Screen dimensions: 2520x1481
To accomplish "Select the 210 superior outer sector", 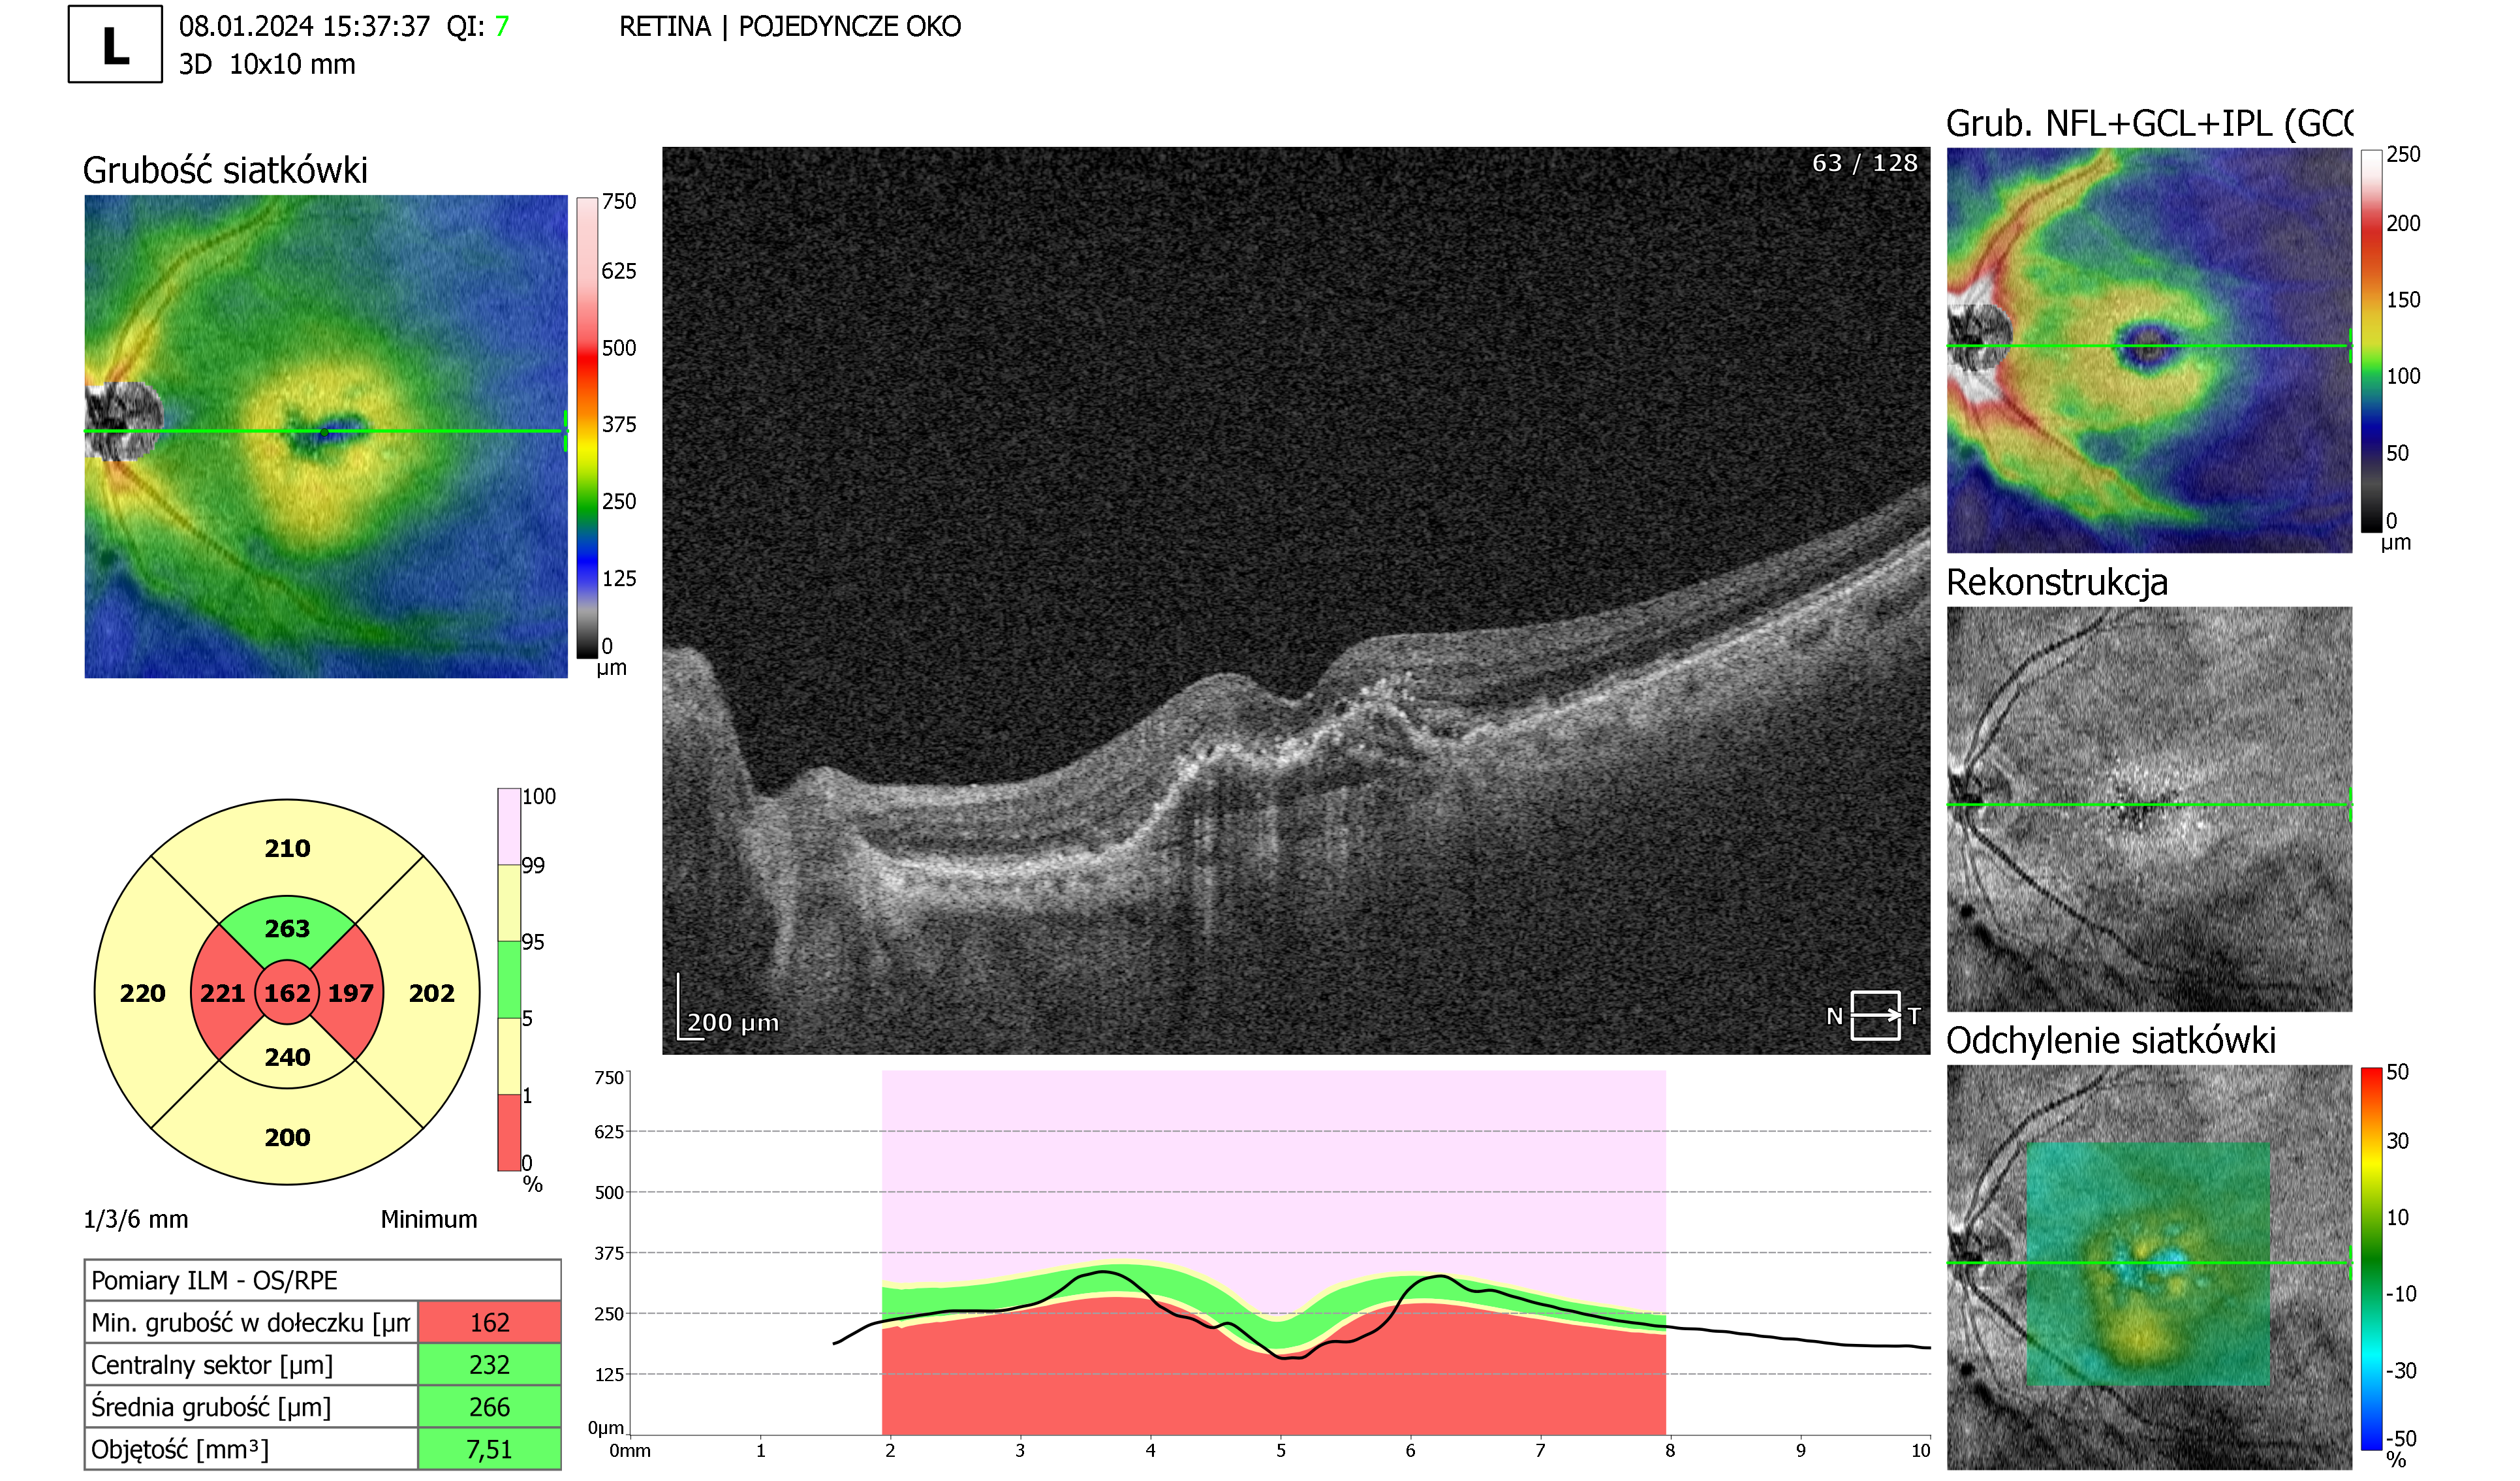I will [287, 848].
